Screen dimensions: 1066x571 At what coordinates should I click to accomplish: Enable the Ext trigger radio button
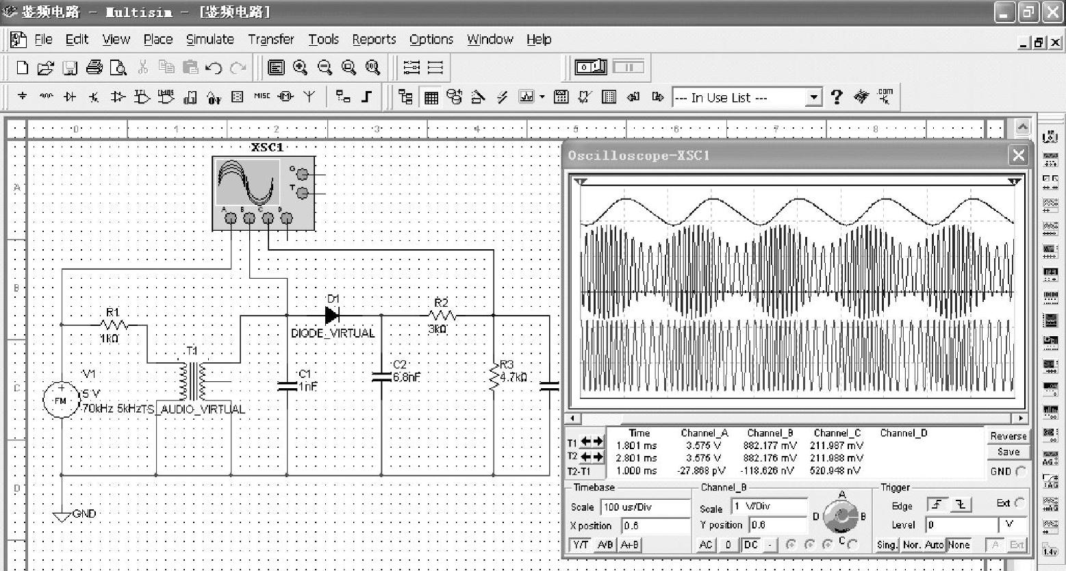coord(1019,503)
